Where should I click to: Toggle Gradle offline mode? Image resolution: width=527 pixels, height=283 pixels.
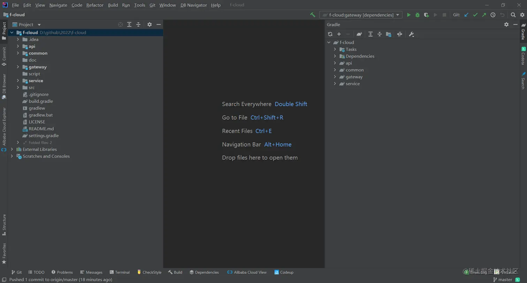(x=400, y=34)
